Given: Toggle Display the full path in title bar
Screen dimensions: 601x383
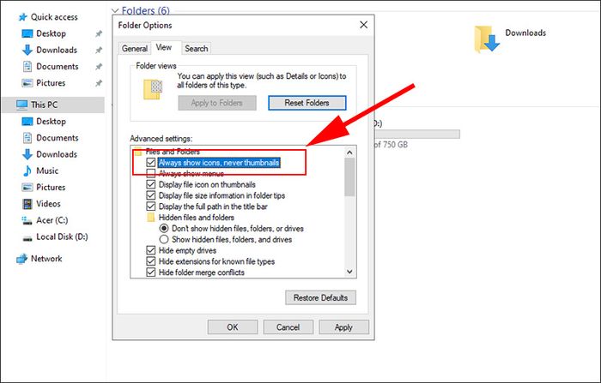Looking at the screenshot, I should (x=151, y=206).
